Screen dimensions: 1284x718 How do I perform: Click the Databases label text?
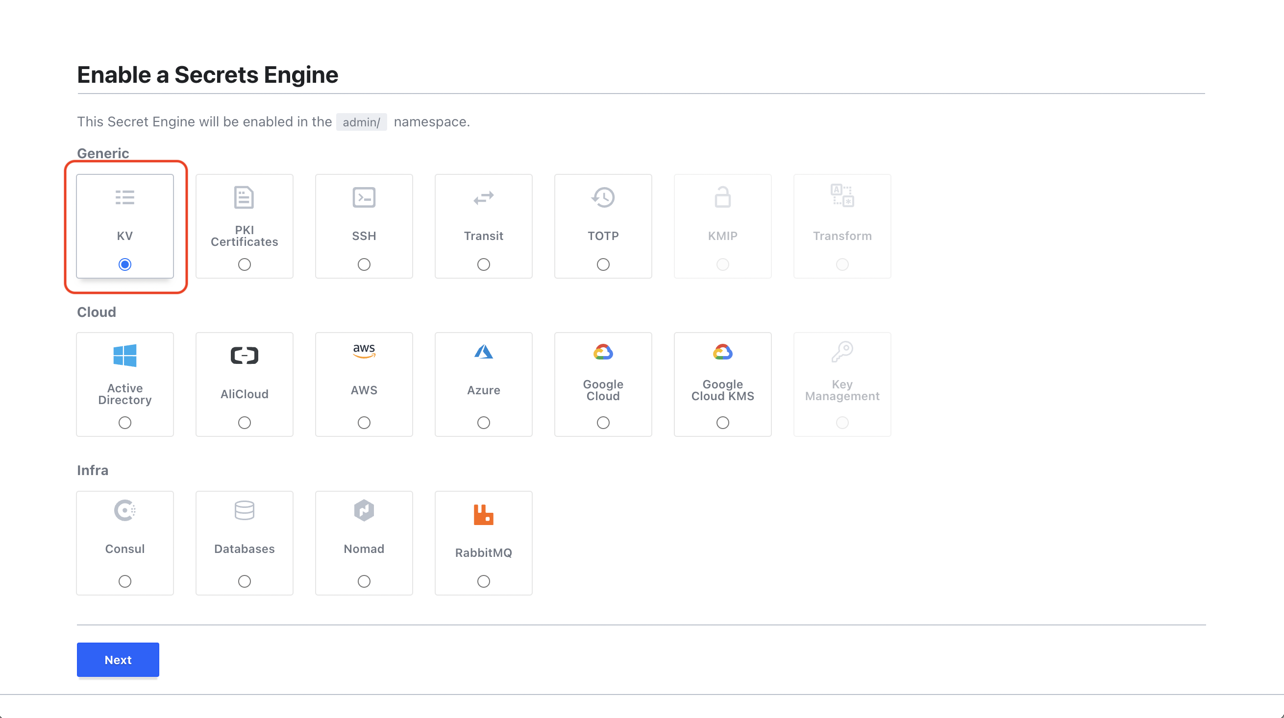(x=244, y=549)
